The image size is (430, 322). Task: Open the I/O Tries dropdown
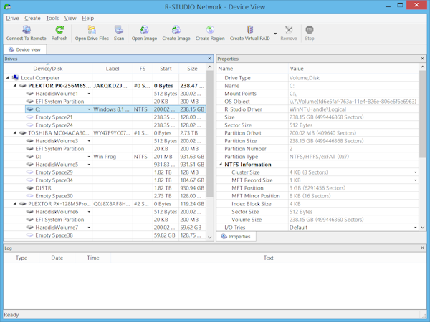415,227
